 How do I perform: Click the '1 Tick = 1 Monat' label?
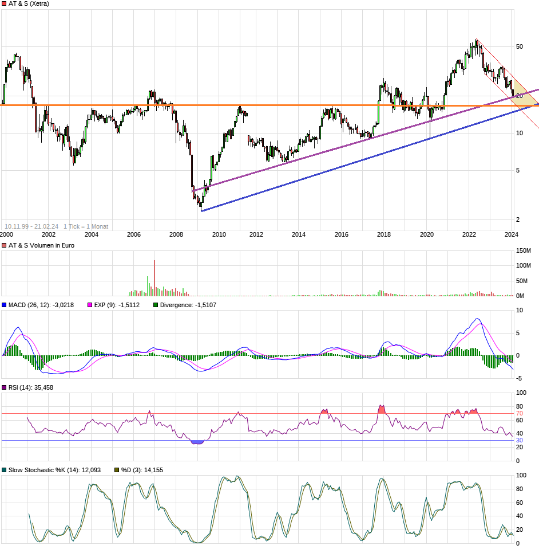pyautogui.click(x=86, y=226)
